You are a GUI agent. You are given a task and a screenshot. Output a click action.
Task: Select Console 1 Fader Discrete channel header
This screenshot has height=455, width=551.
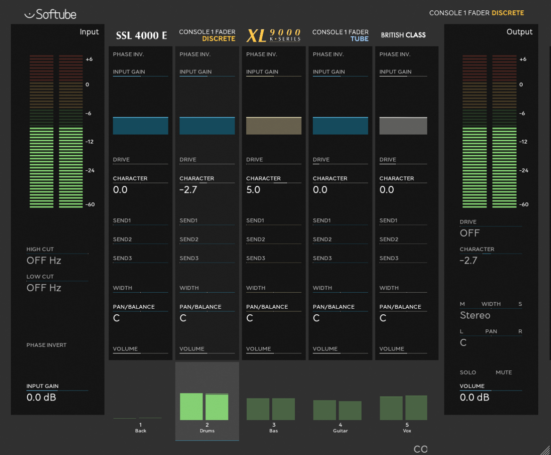tap(207, 35)
